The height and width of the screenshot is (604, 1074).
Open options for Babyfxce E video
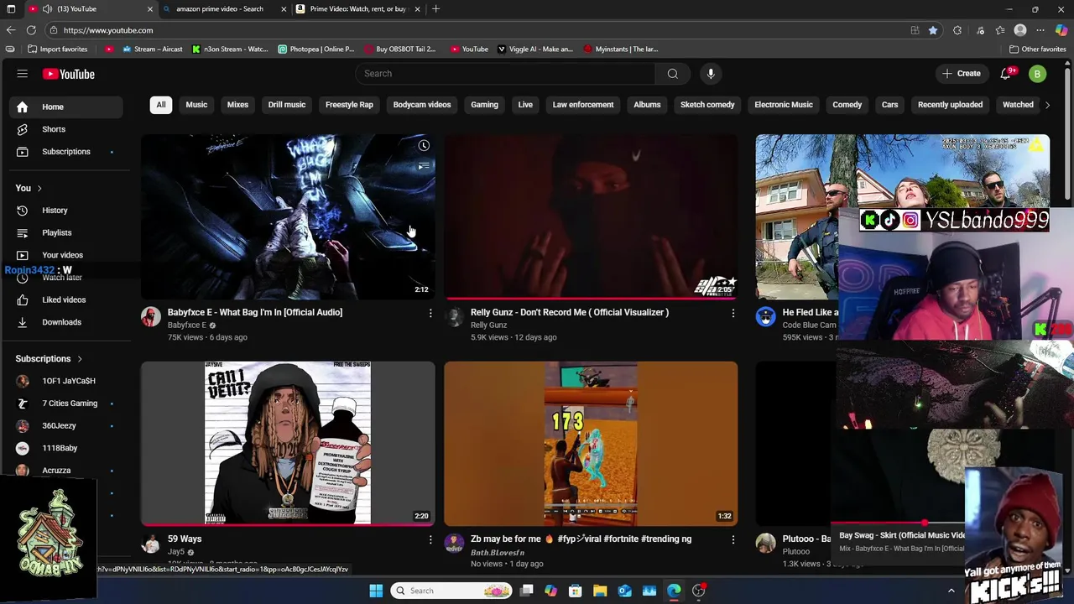(430, 313)
